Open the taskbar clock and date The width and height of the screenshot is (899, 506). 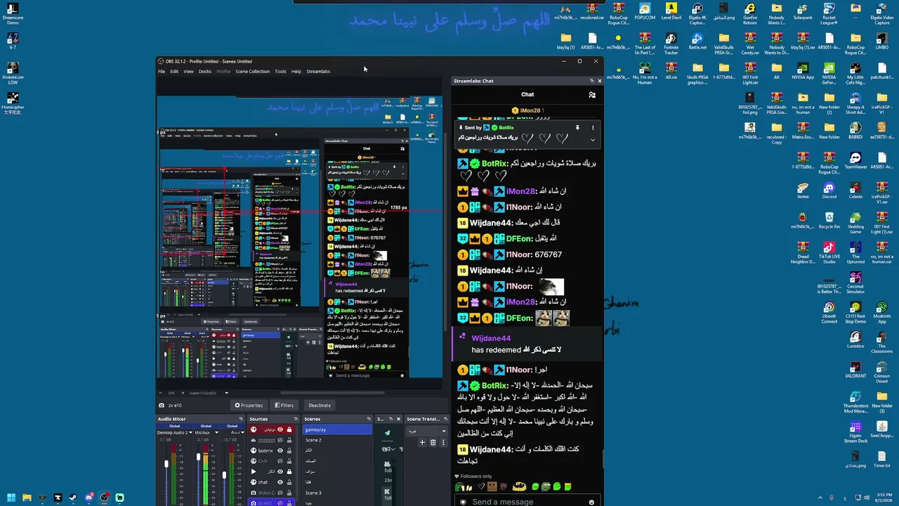[884, 498]
